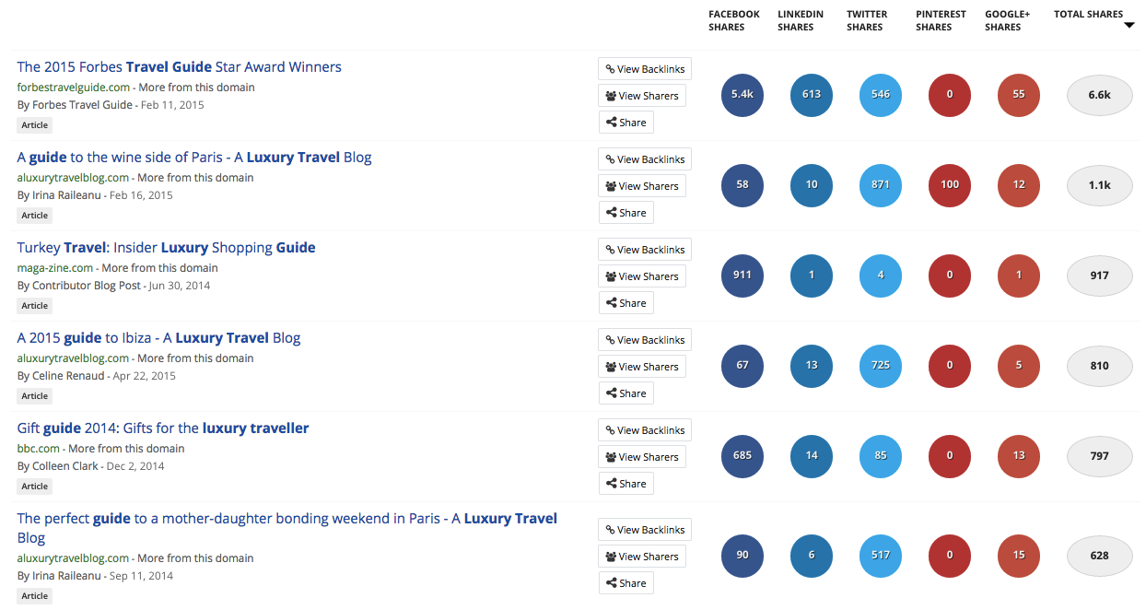Viewport: 1146px width, 610px height.
Task: Click the share icon on the mother-daughter Paris article
Action: coord(611,582)
